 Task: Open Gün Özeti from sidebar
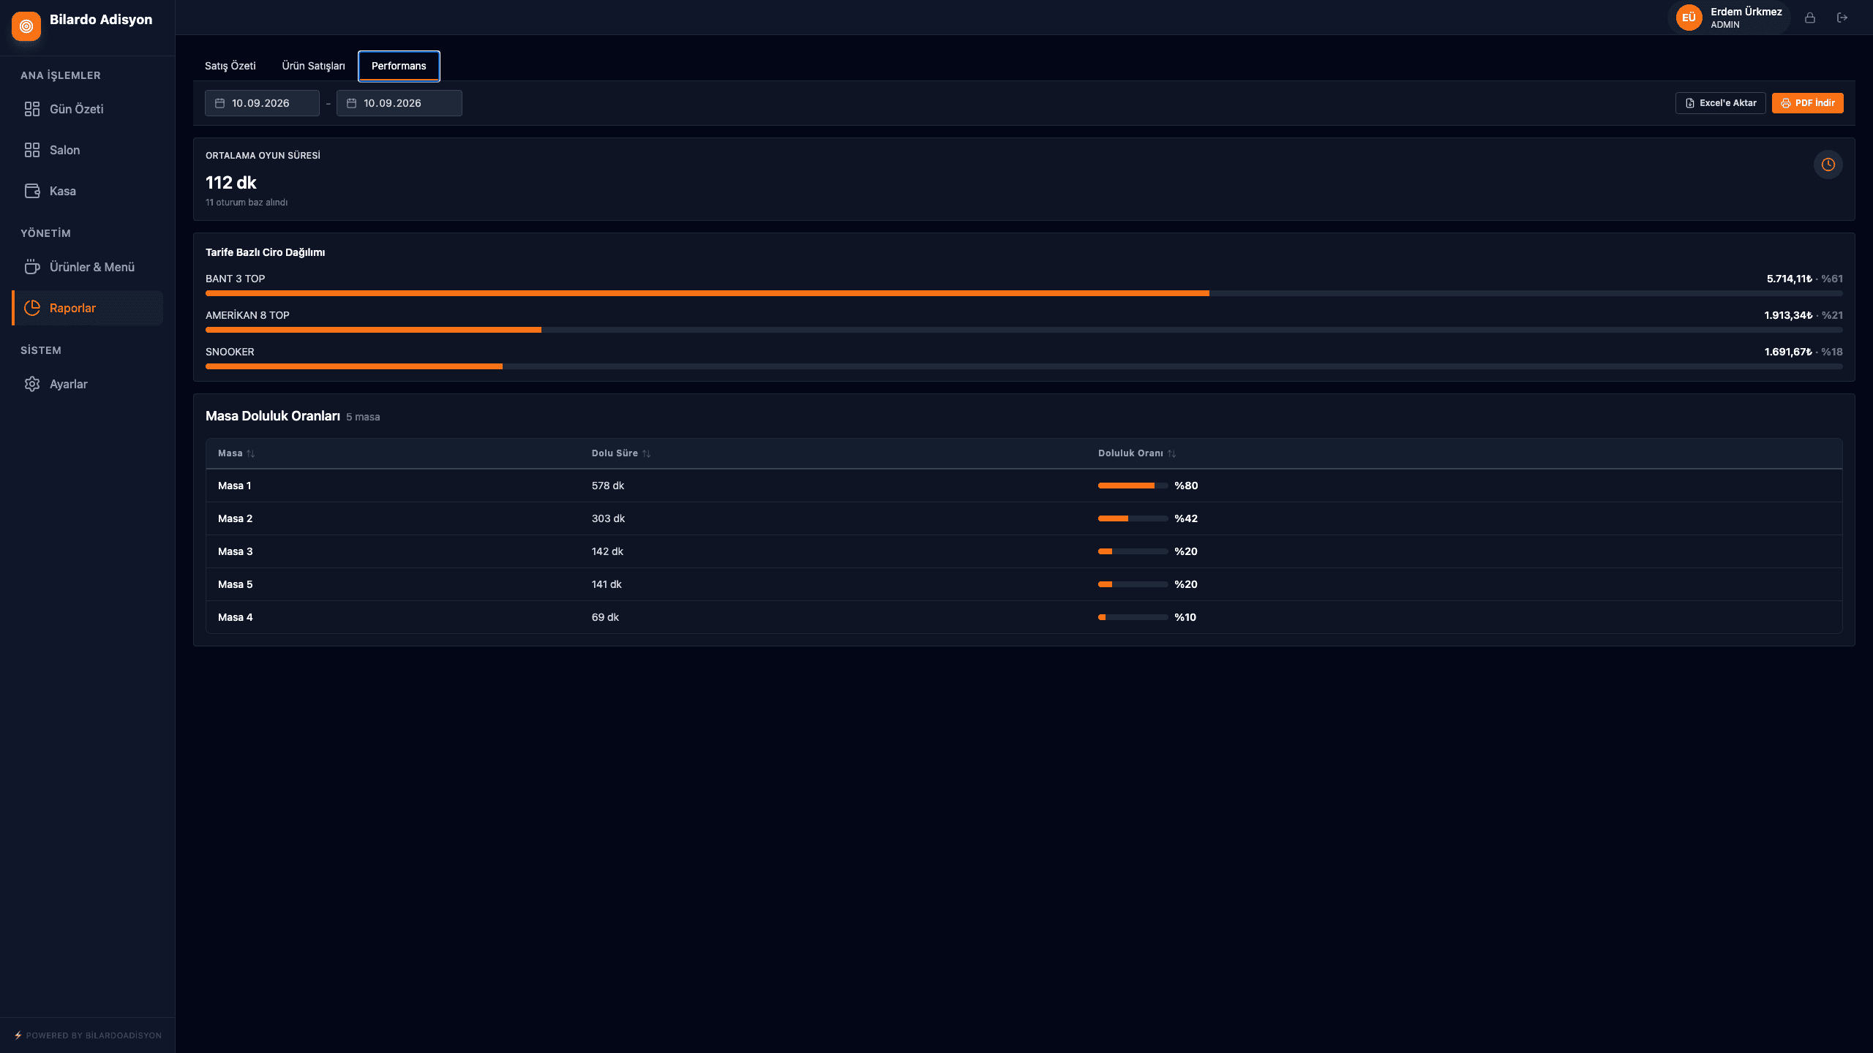pyautogui.click(x=87, y=109)
